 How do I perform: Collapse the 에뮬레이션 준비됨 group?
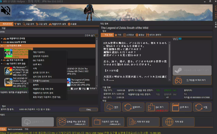coord(2,39)
